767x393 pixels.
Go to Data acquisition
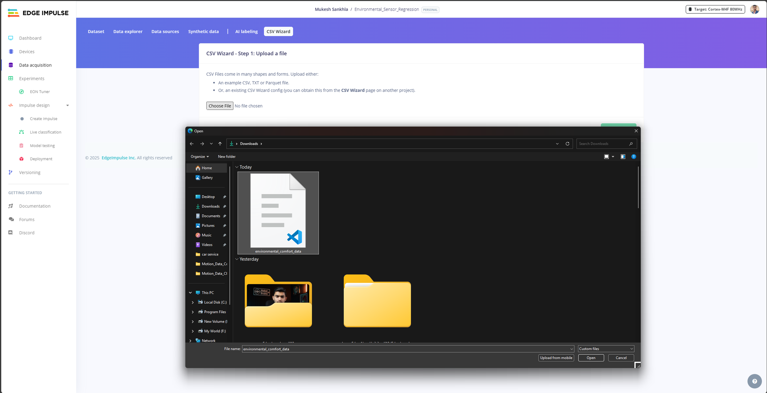coord(35,65)
